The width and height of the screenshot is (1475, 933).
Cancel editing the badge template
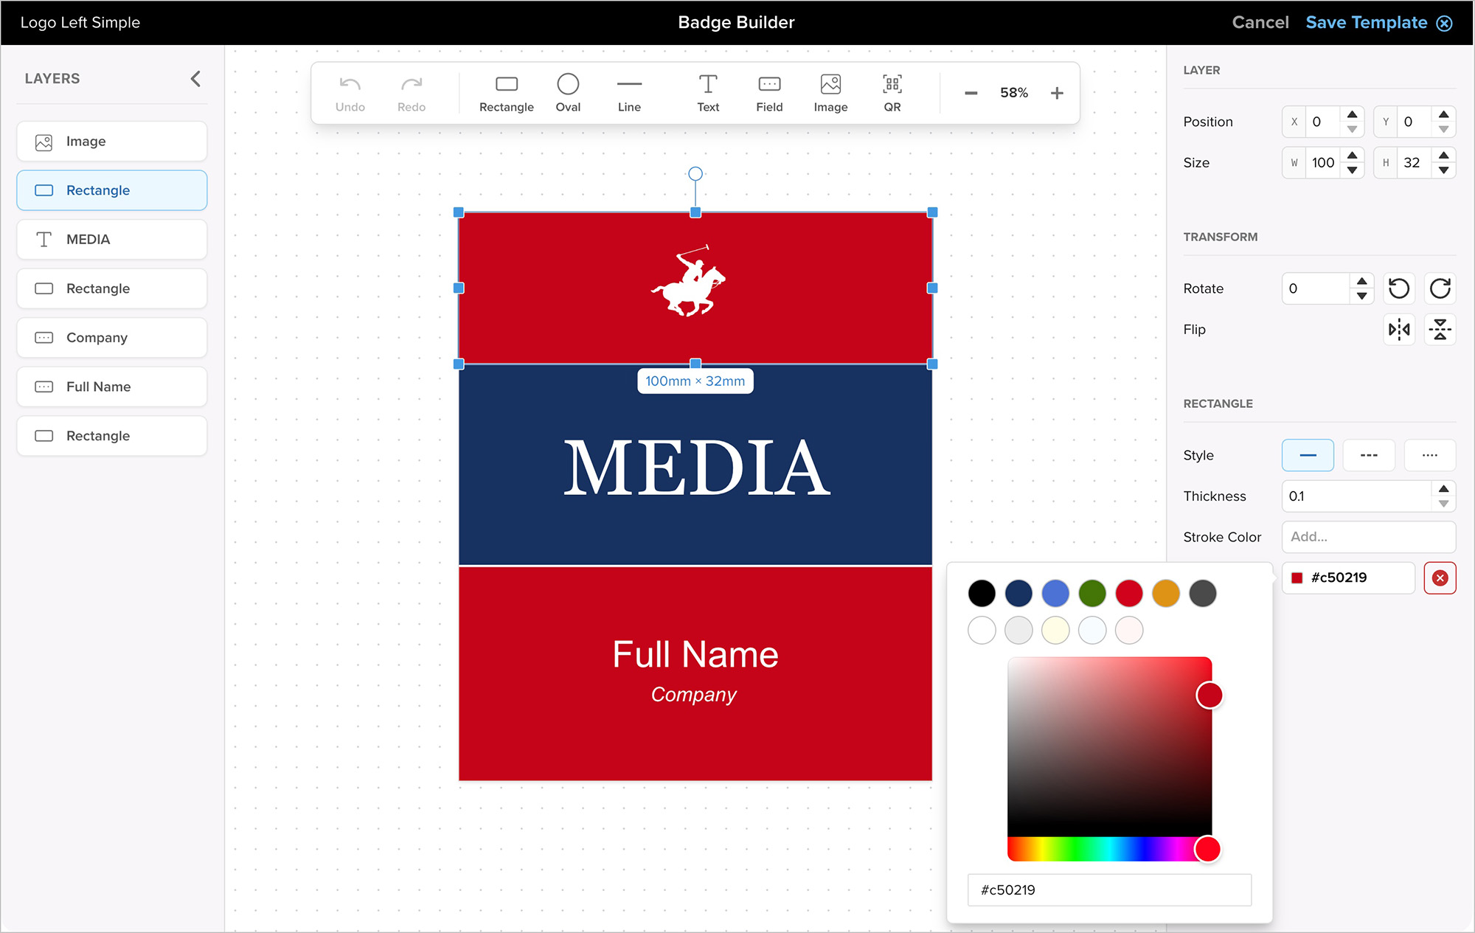(1260, 22)
